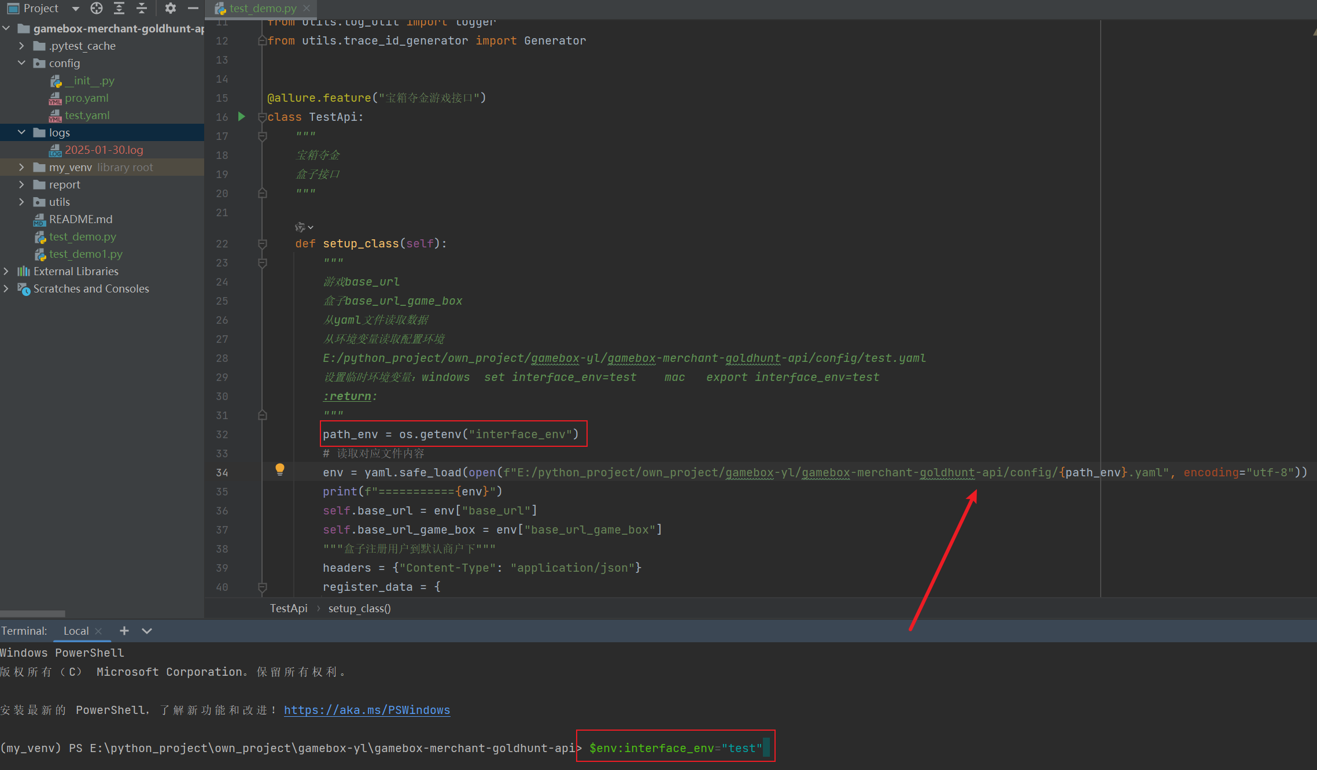This screenshot has width=1317, height=770.
Task: Select the Local terminal tab
Action: [76, 631]
